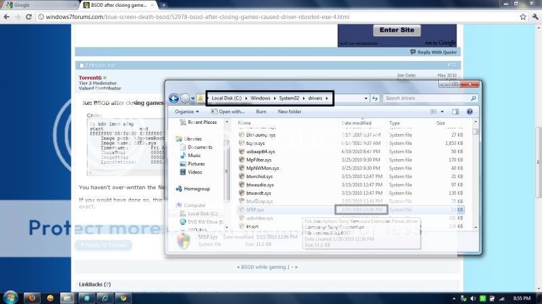Select DVD RW Drive in navigation pane
The height and width of the screenshot is (304, 542).
click(202, 222)
